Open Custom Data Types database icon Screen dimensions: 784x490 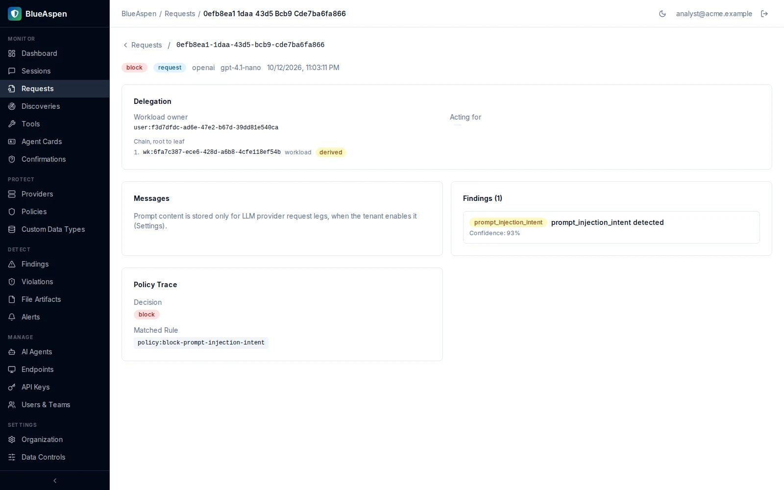click(12, 229)
